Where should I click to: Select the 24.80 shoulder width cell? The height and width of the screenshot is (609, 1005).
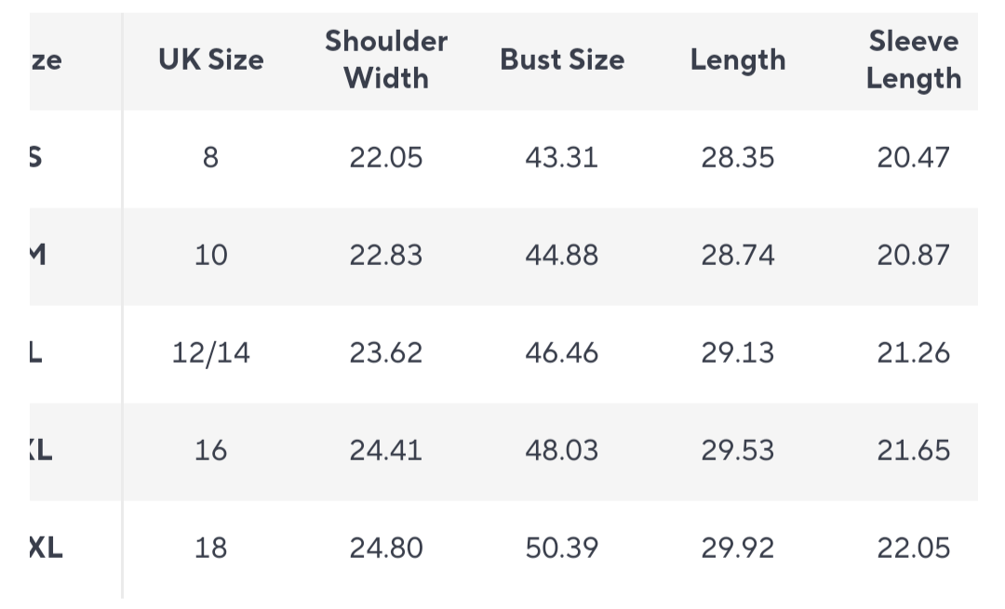click(x=386, y=548)
